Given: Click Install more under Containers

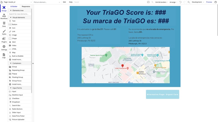Looking at the screenshot, I should tap(20, 84).
